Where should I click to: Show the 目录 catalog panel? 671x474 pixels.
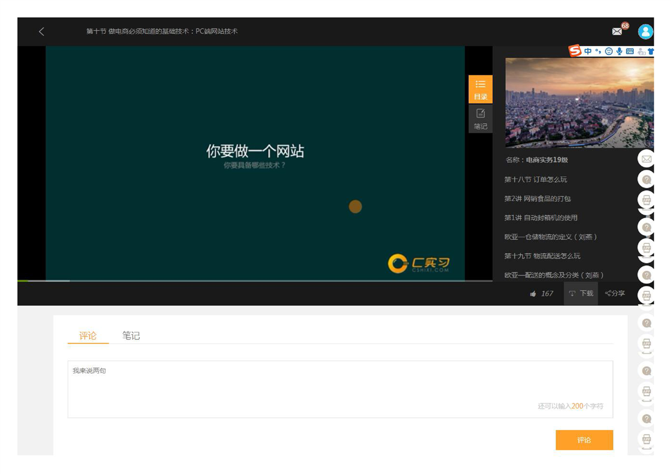pyautogui.click(x=480, y=89)
